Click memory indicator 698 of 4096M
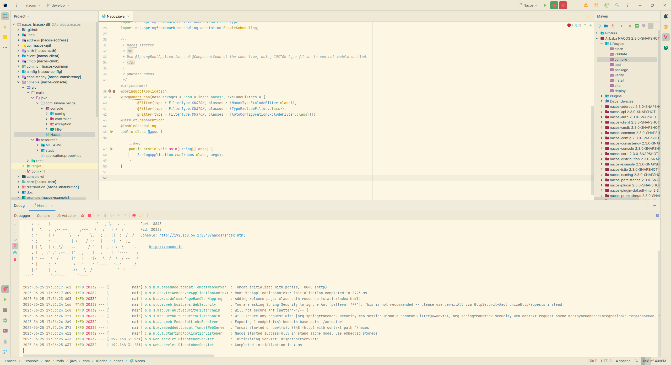This screenshot has height=365, width=671. tap(654, 361)
